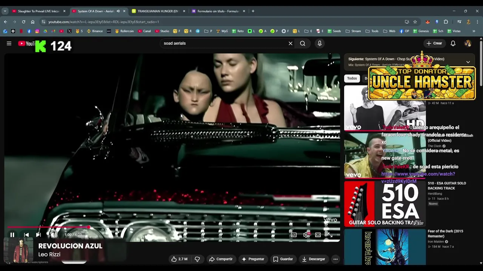Open the Chrome profile avatar
Screen dimensions: 483x271
tap(468, 22)
